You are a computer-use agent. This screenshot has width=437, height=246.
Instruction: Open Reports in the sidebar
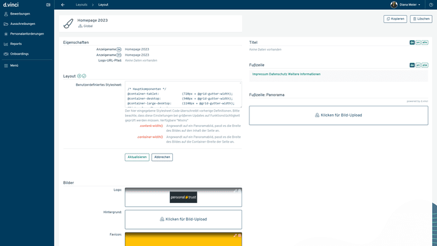(16, 44)
